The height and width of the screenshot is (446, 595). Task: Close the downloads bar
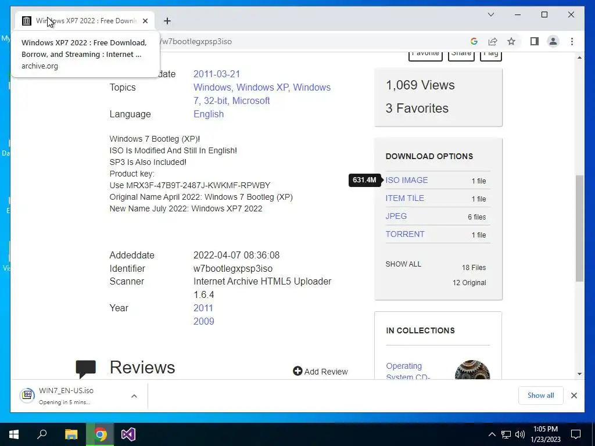point(574,395)
